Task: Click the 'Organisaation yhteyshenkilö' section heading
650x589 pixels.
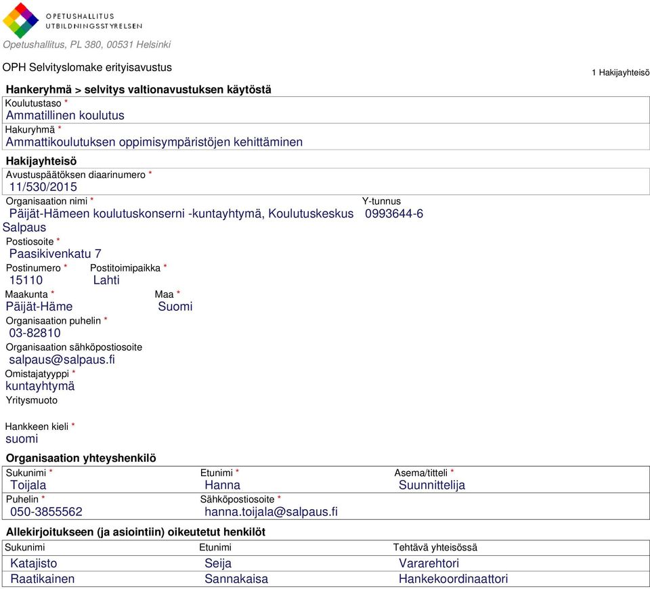Action: [81, 458]
